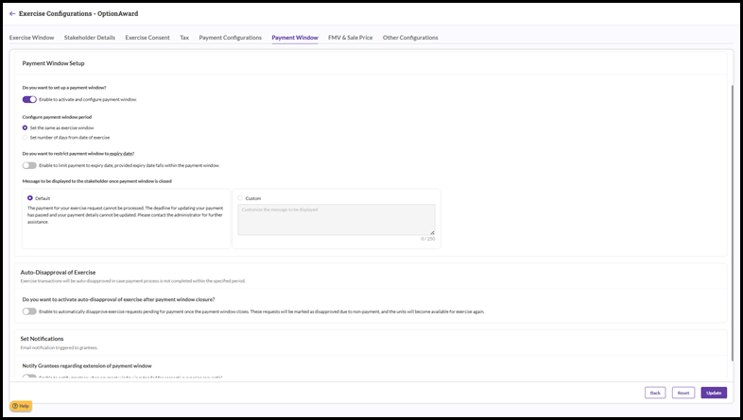Open the Other Configurations tab
The height and width of the screenshot is (420, 743).
[410, 38]
